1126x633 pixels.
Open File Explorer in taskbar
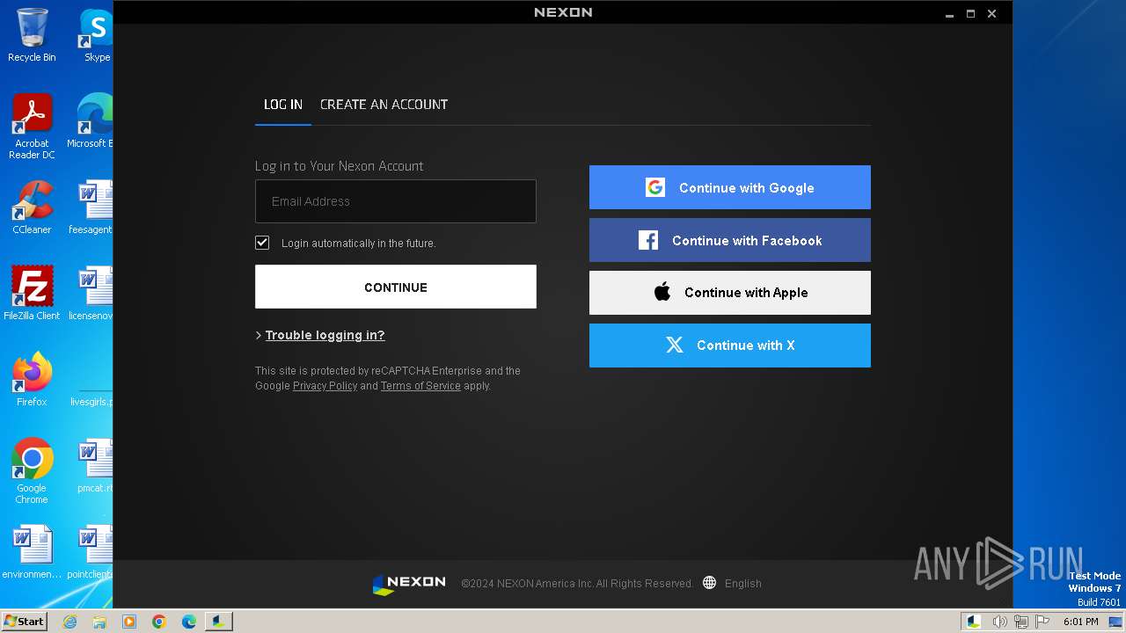click(99, 622)
